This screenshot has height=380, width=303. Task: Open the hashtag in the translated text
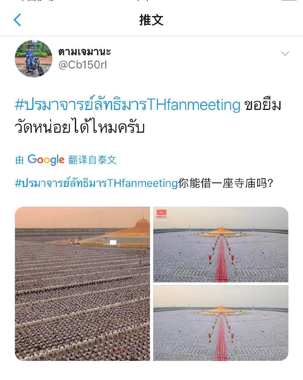(96, 183)
